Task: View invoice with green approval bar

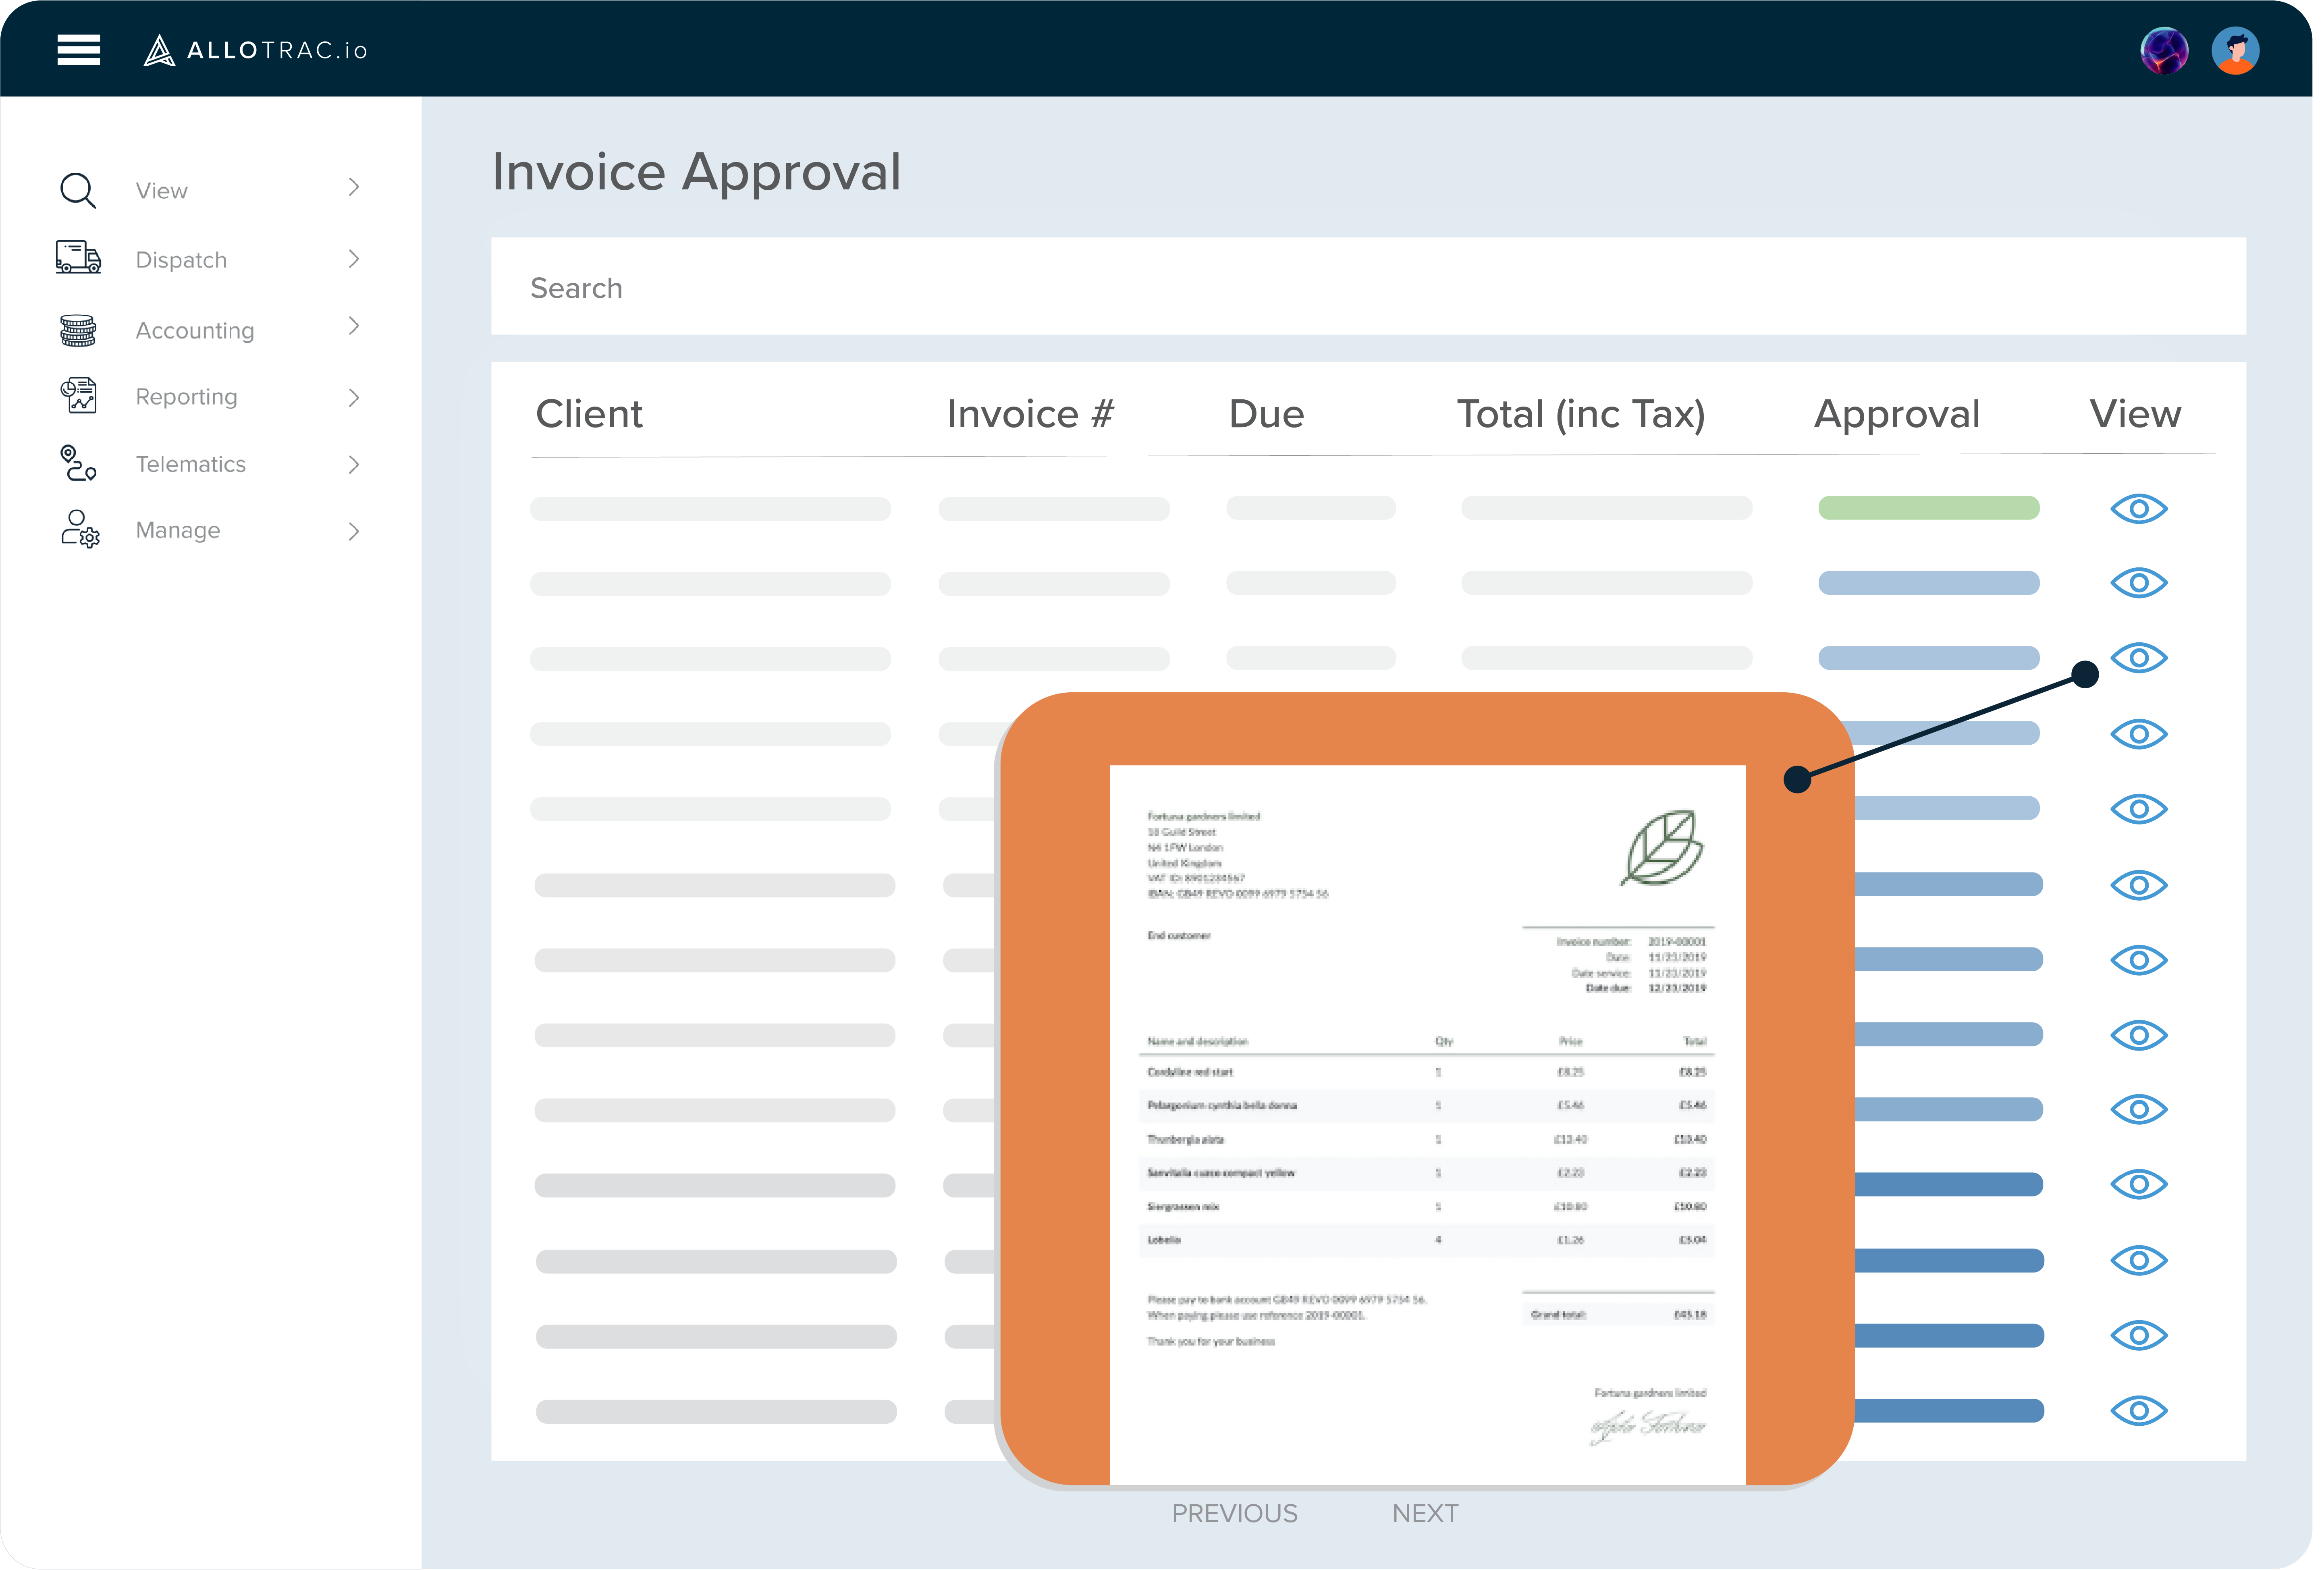Action: 2139,509
